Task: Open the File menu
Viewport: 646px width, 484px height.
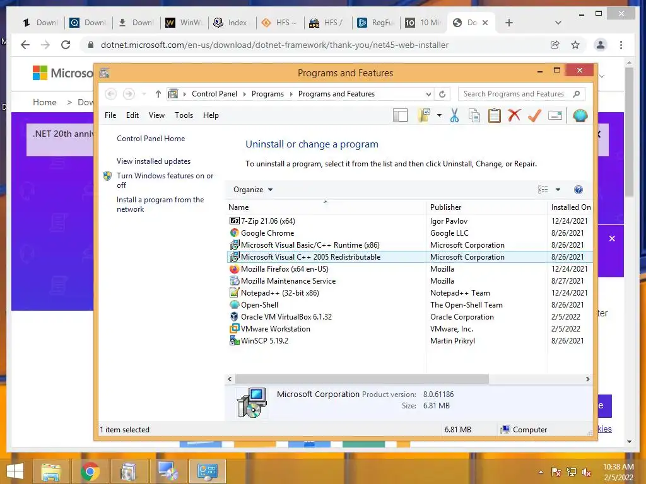Action: [x=110, y=115]
